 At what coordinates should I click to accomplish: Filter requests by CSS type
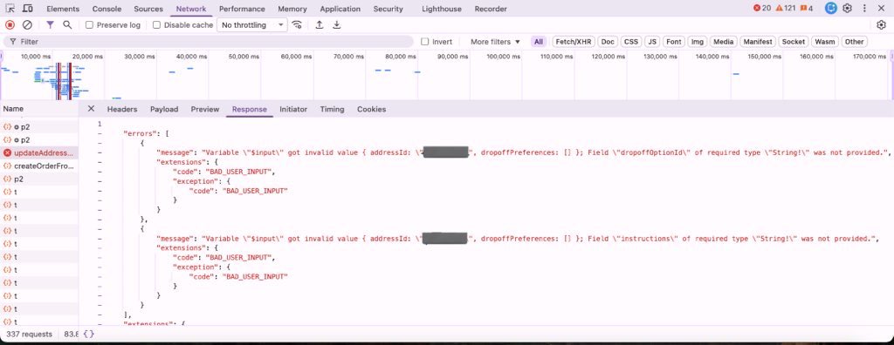pyautogui.click(x=630, y=42)
